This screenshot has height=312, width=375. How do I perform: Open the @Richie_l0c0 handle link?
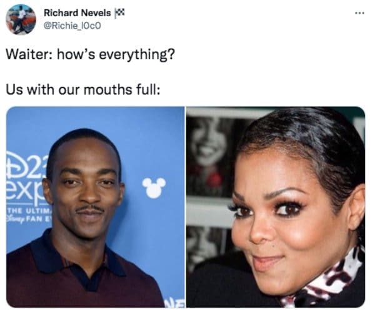72,26
